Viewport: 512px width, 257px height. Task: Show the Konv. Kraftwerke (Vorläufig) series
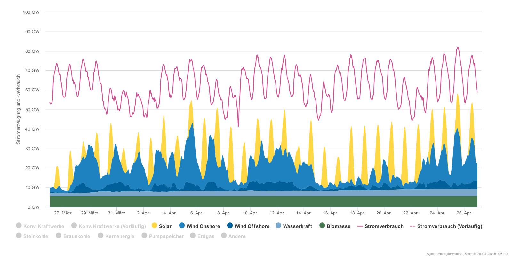point(112,226)
